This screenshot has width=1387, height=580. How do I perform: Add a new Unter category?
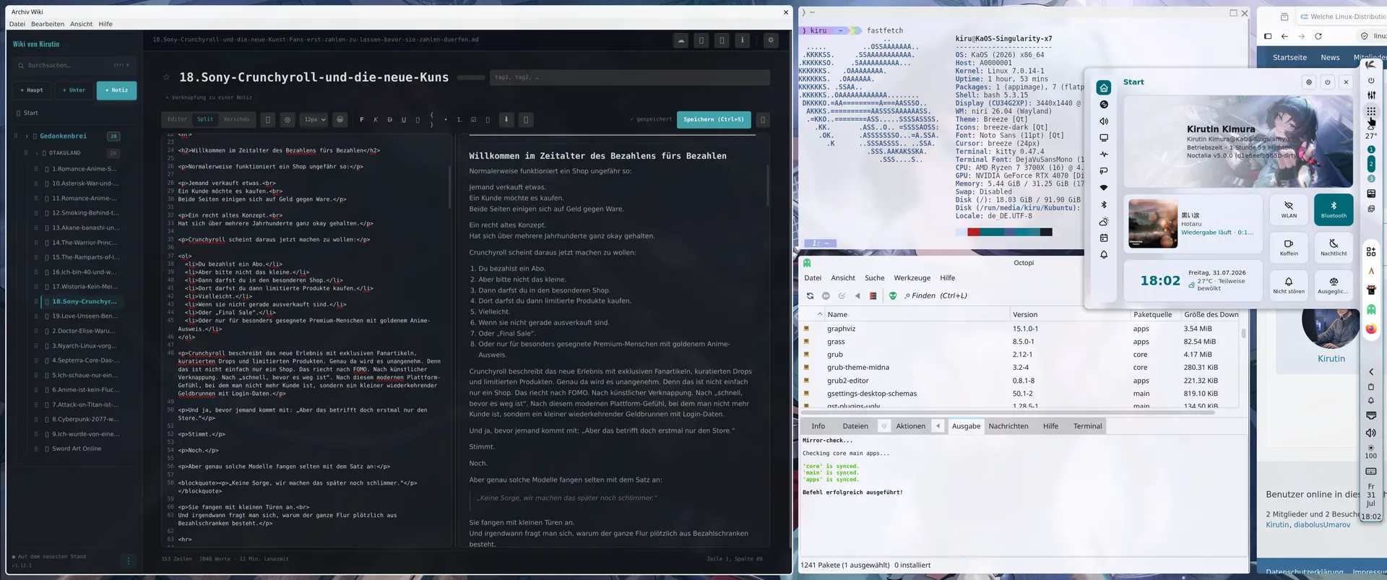pos(74,90)
